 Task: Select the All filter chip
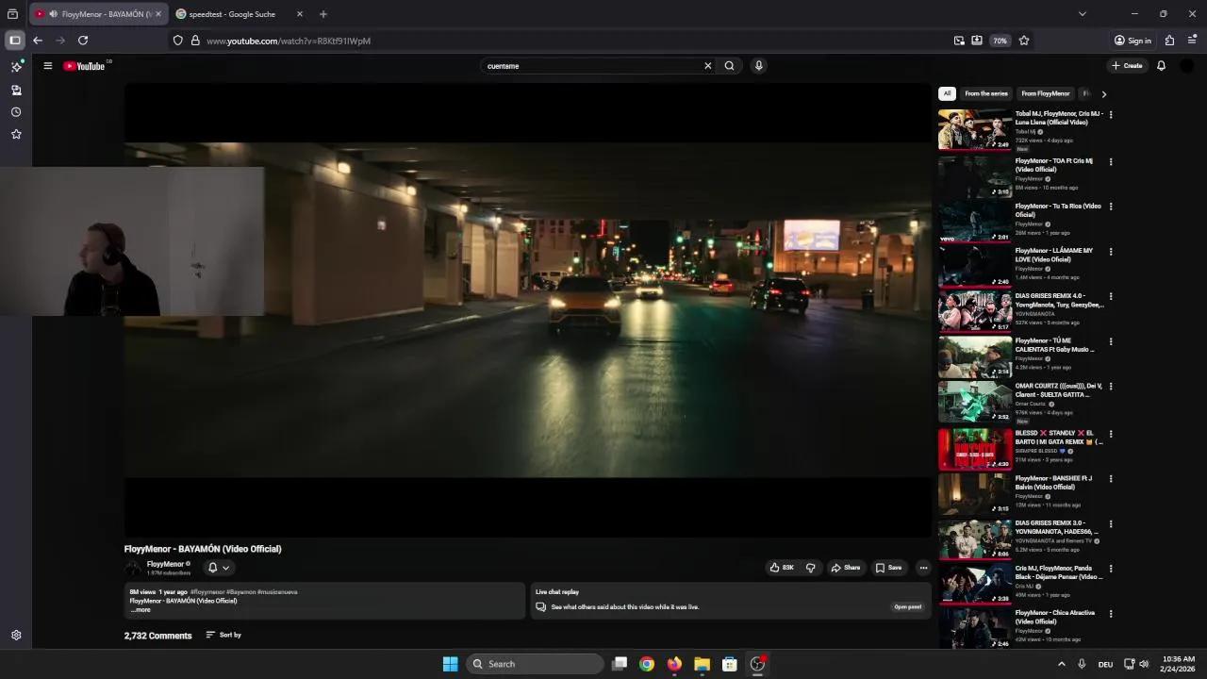click(947, 93)
